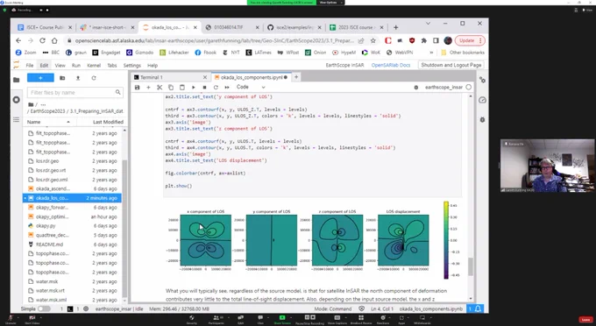
Task: Click Ln 4, Col 1 status entry
Action: click(381, 308)
